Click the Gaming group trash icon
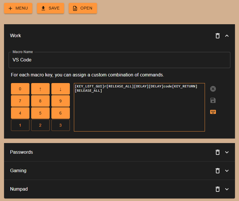Viewport: 239px width, 201px height. (x=218, y=171)
